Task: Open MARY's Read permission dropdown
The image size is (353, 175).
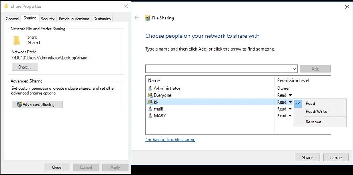Action: [x=285, y=115]
